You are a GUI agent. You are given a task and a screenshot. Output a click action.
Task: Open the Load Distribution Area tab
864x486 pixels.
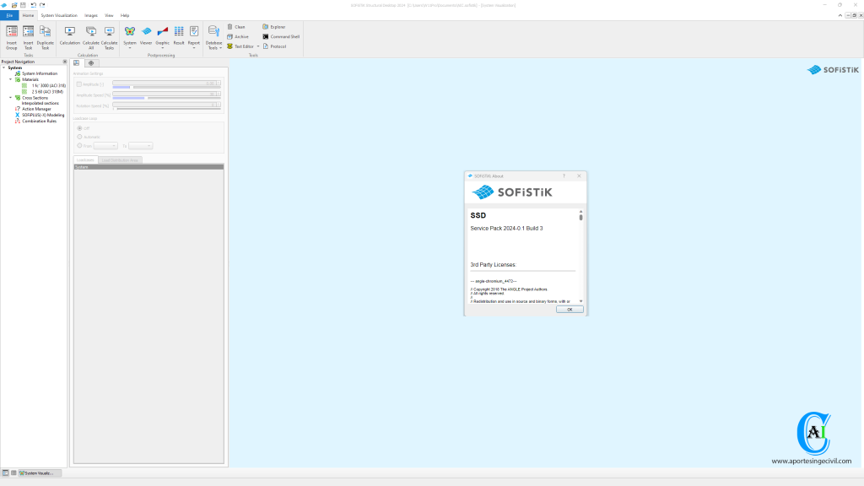tap(120, 159)
